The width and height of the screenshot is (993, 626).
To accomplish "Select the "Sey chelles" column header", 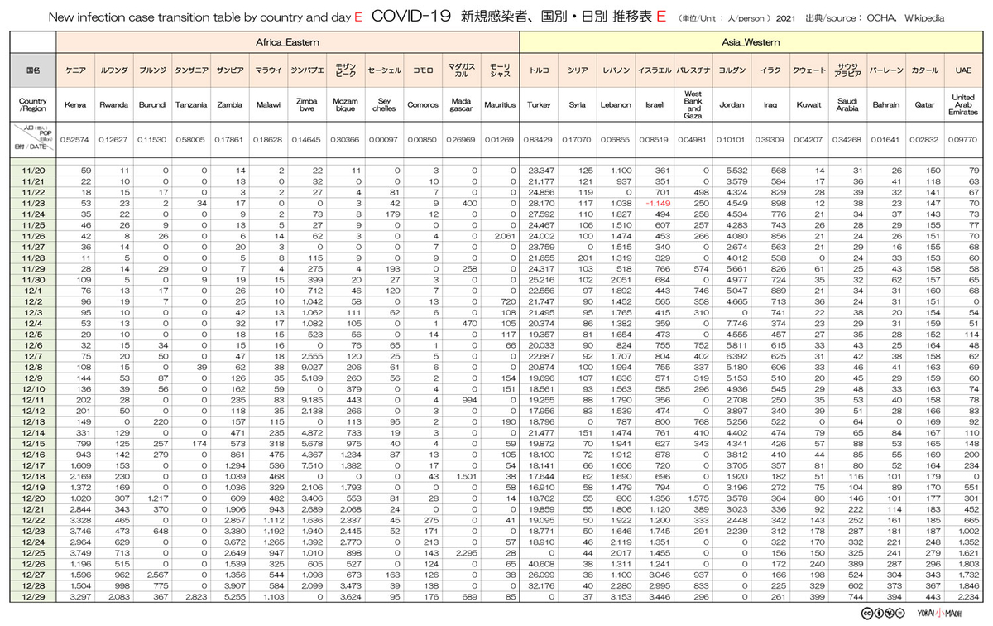I will pyautogui.click(x=383, y=106).
